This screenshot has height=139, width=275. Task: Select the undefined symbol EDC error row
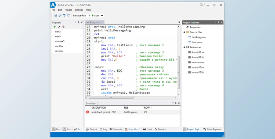[133, 112]
